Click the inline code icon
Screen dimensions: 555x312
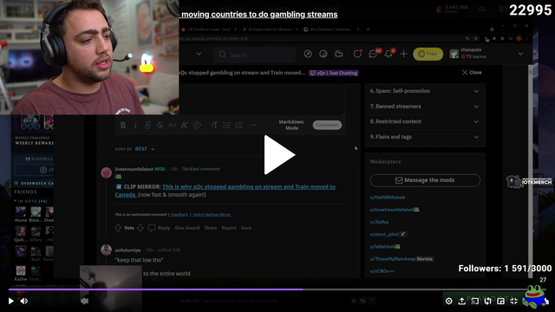click(x=172, y=125)
